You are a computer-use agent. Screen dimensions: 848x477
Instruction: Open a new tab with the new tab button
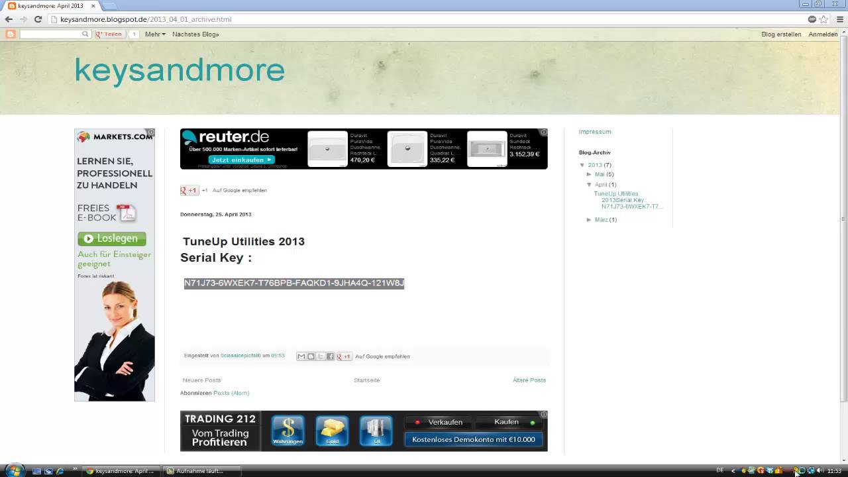click(x=109, y=5)
